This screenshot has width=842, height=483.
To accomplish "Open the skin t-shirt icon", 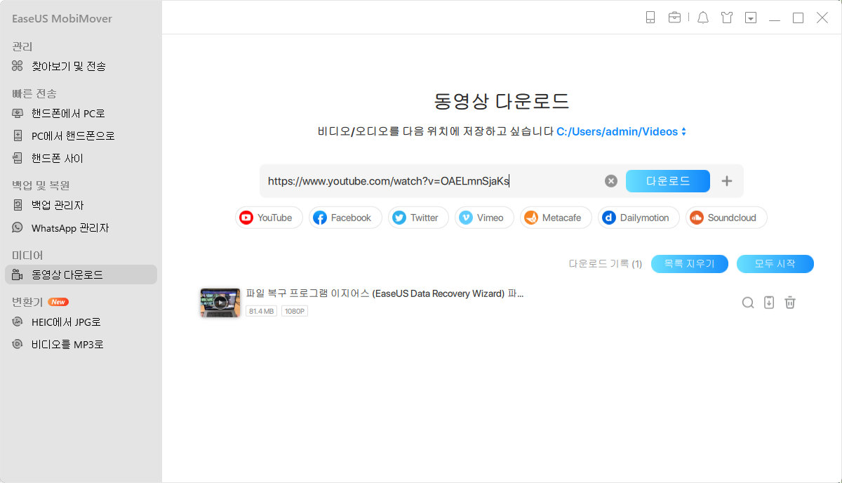I will (727, 18).
